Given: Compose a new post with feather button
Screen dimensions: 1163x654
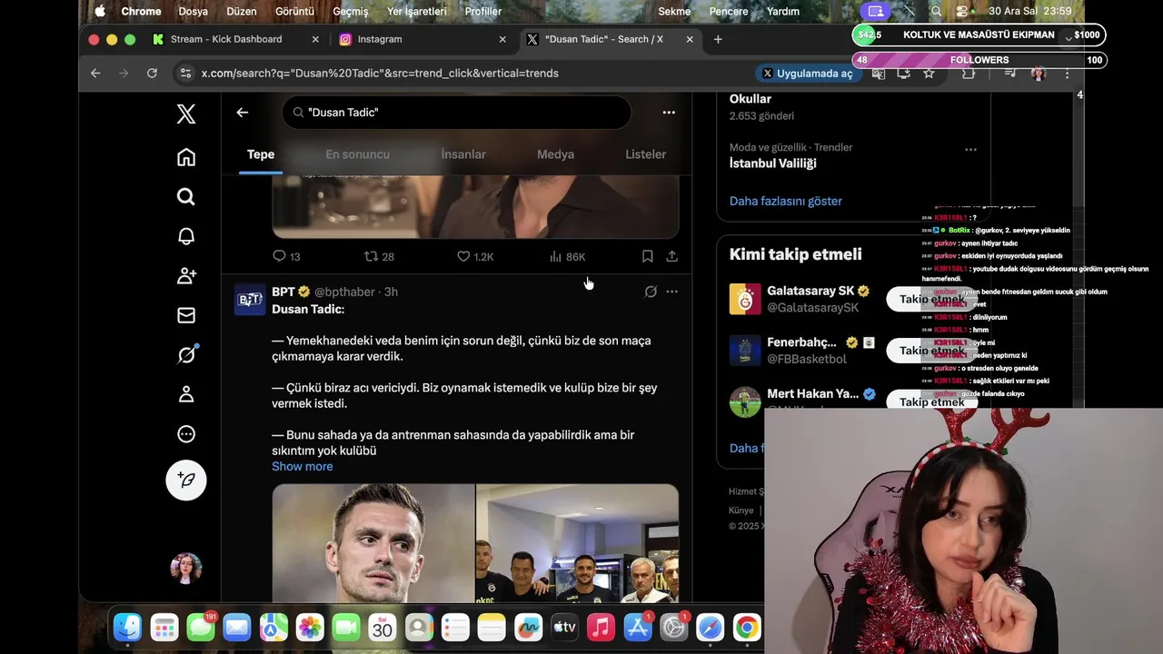Looking at the screenshot, I should click(x=186, y=480).
